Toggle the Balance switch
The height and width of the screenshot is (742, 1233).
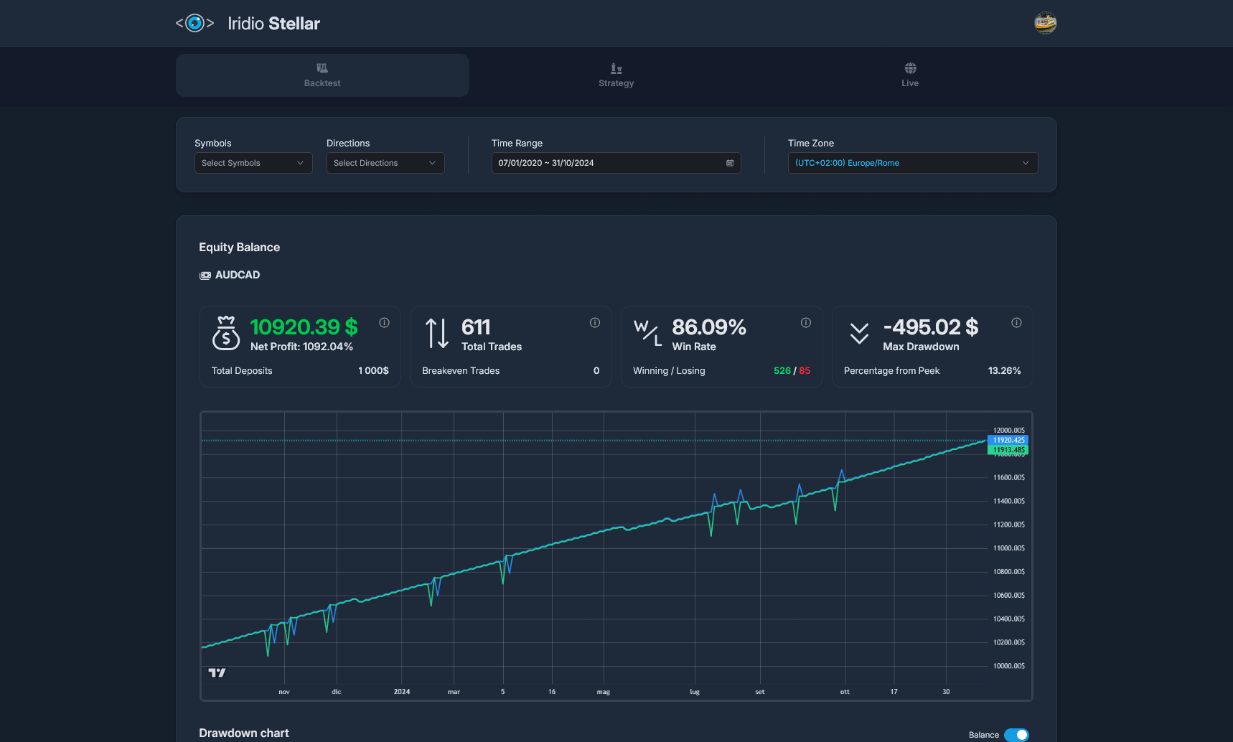(1016, 735)
